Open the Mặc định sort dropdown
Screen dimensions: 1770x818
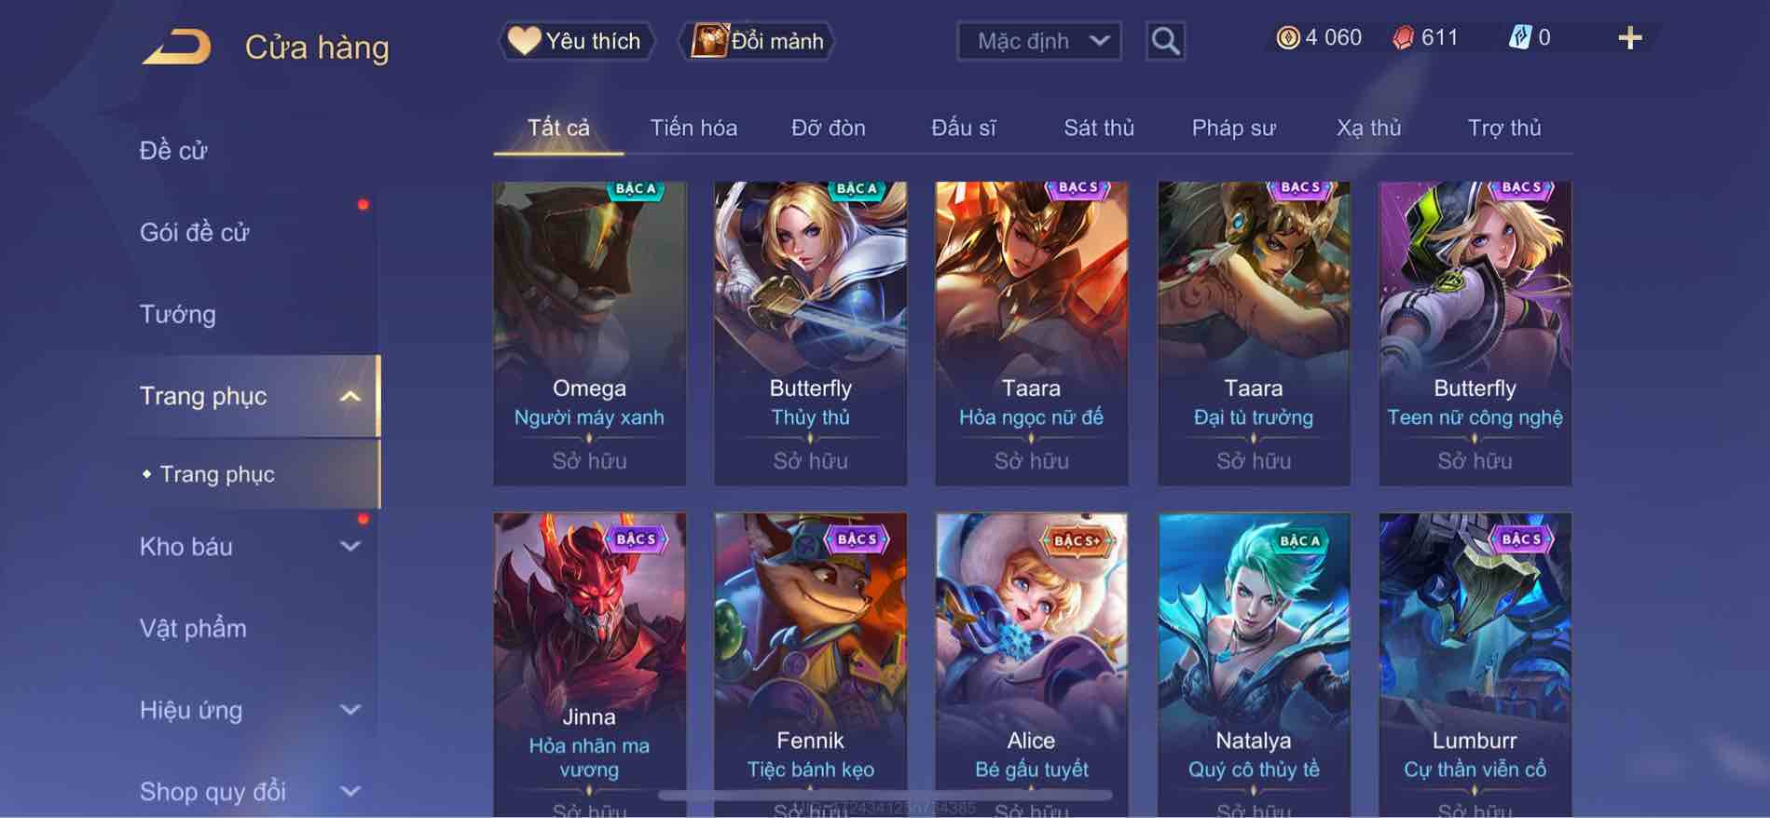click(x=1038, y=41)
